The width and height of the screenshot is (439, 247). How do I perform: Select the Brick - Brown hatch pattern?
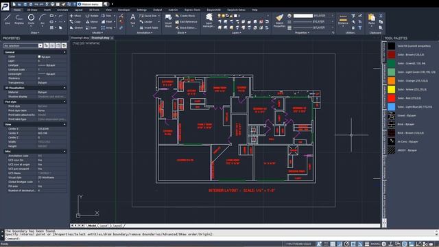(x=392, y=132)
